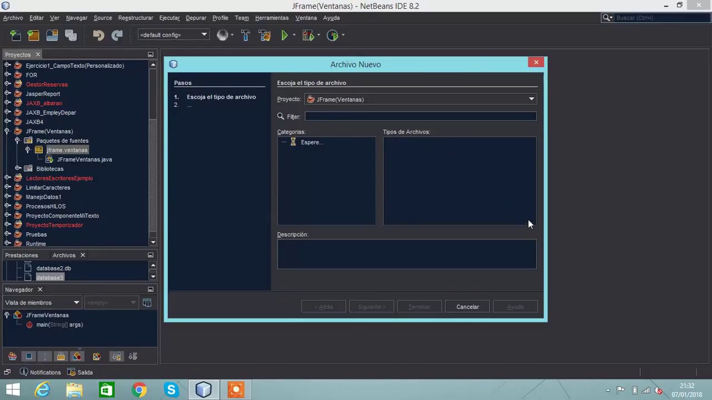
Task: Click the javadoc window icon in Navegador
Action: [x=147, y=303]
